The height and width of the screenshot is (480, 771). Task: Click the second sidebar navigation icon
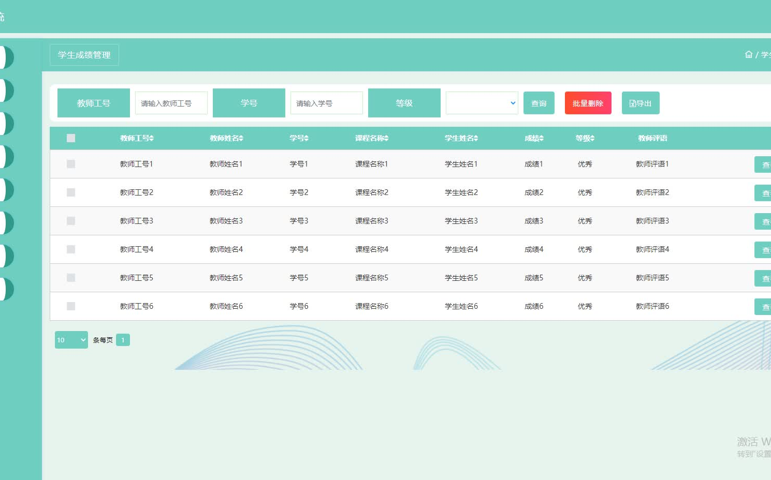[x=4, y=90]
